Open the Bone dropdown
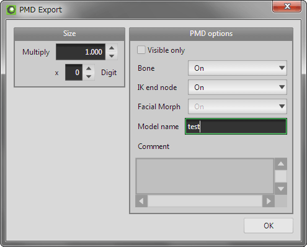The height and width of the screenshot is (247, 307). point(238,68)
